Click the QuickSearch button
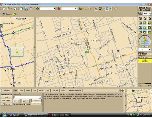Screen dimensions: 152x118 (6, 94)
